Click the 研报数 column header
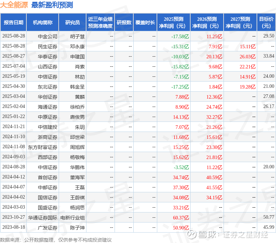 [124, 22]
